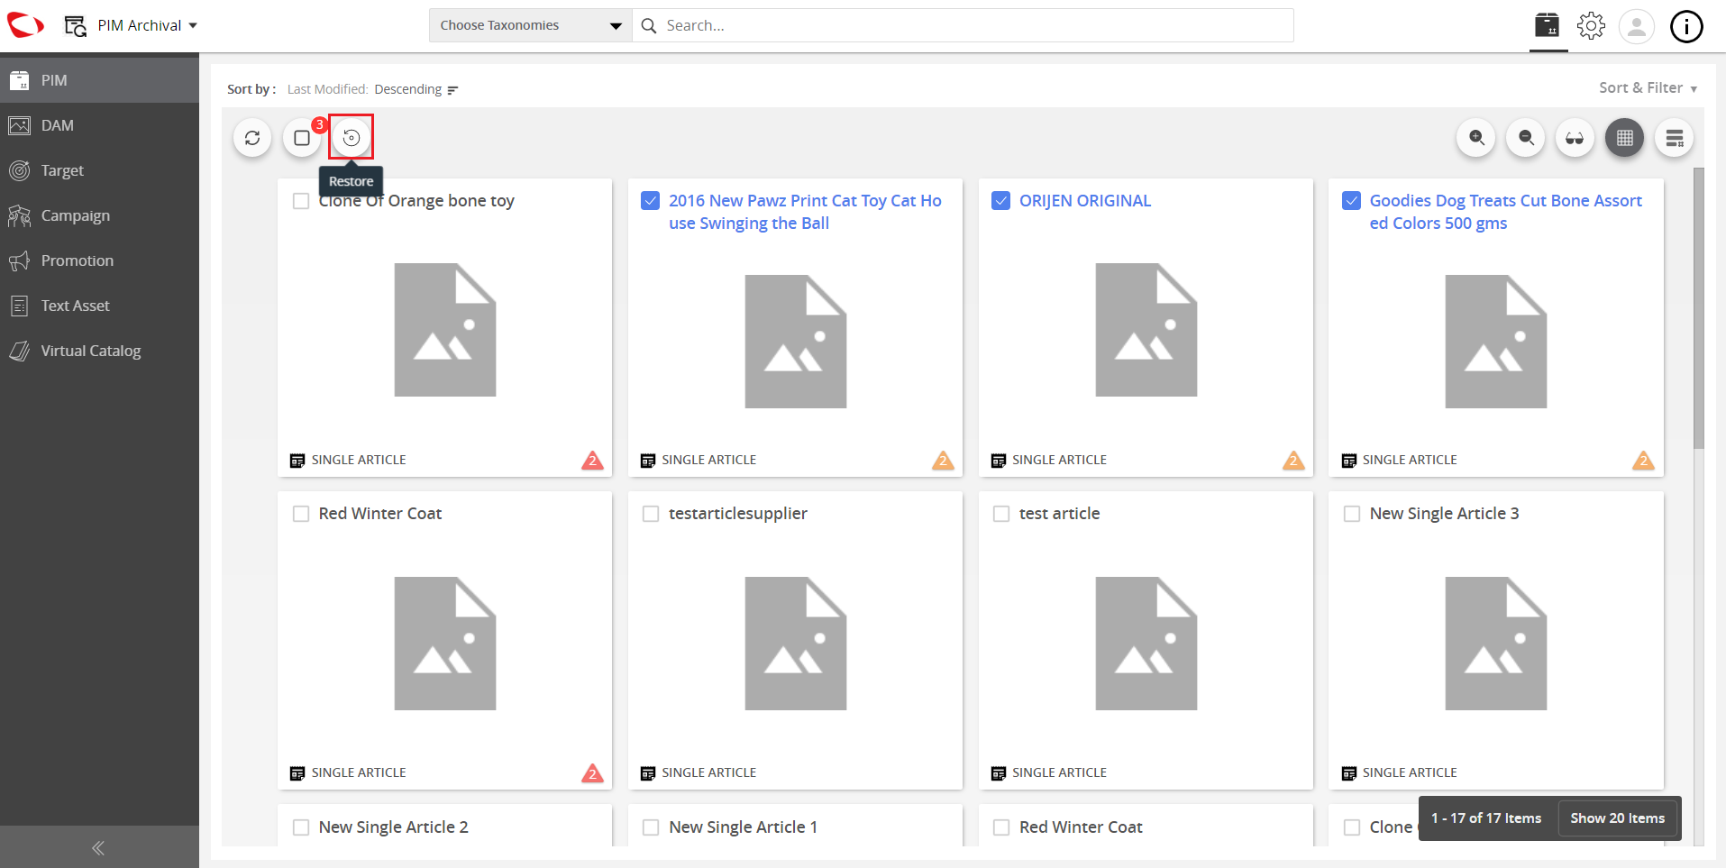Image resolution: width=1726 pixels, height=868 pixels.
Task: Check New Single Article 3 checkbox
Action: click(1352, 514)
